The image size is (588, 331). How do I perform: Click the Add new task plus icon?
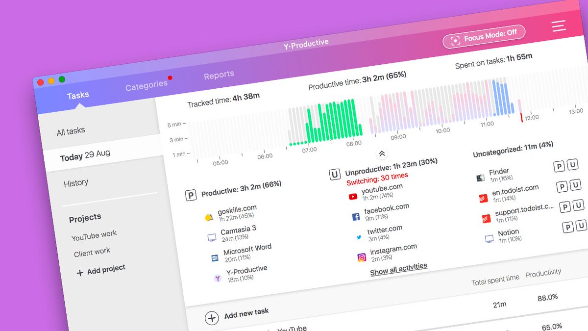point(212,318)
